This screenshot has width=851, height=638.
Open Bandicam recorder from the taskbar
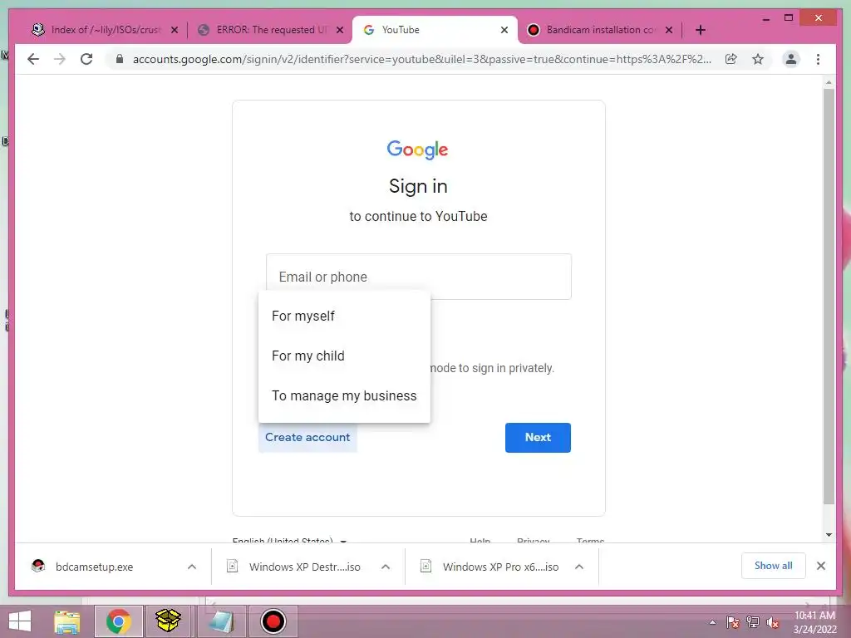pyautogui.click(x=273, y=621)
